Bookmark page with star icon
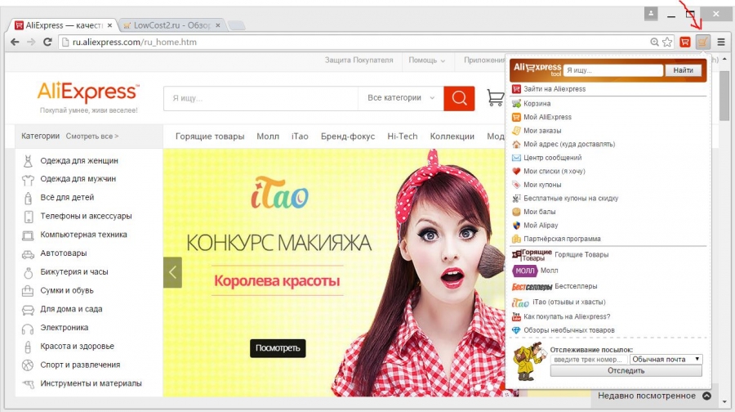Image resolution: width=735 pixels, height=412 pixels. pyautogui.click(x=667, y=43)
